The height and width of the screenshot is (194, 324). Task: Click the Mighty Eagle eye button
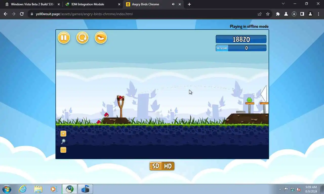[101, 38]
